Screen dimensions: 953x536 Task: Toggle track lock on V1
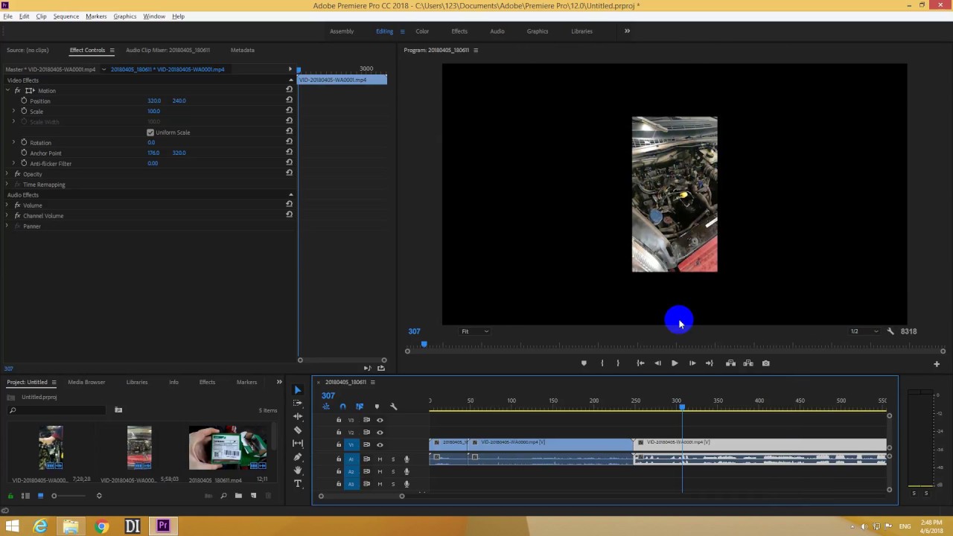coord(339,445)
